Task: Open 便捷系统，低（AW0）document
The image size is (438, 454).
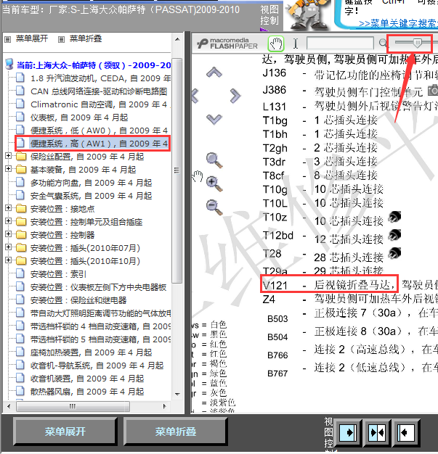Action: (99, 131)
